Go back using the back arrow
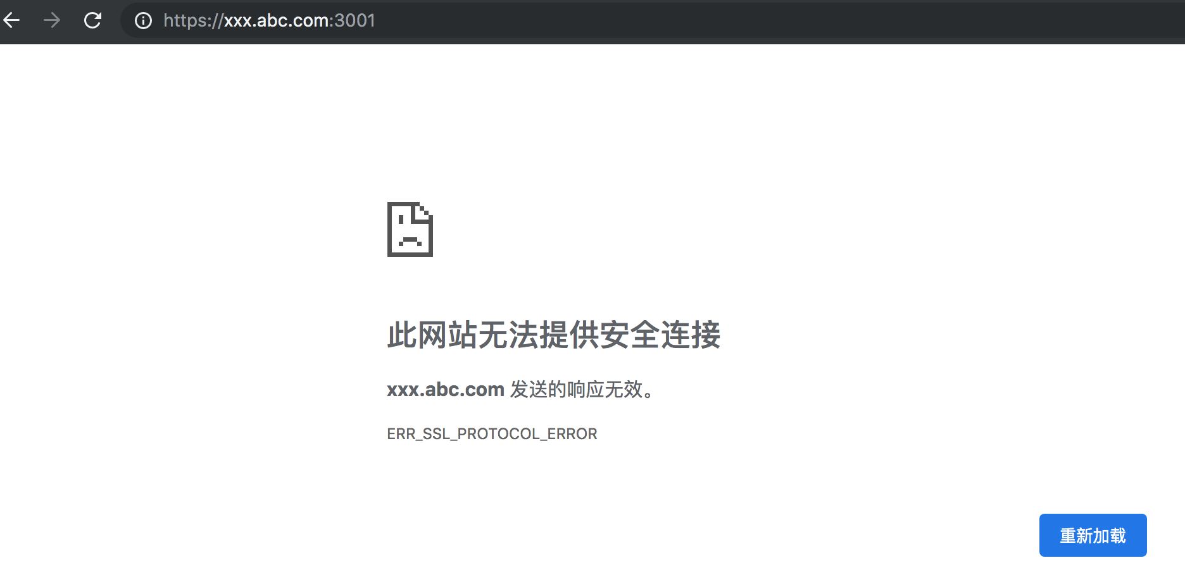1185x577 pixels. pyautogui.click(x=11, y=20)
